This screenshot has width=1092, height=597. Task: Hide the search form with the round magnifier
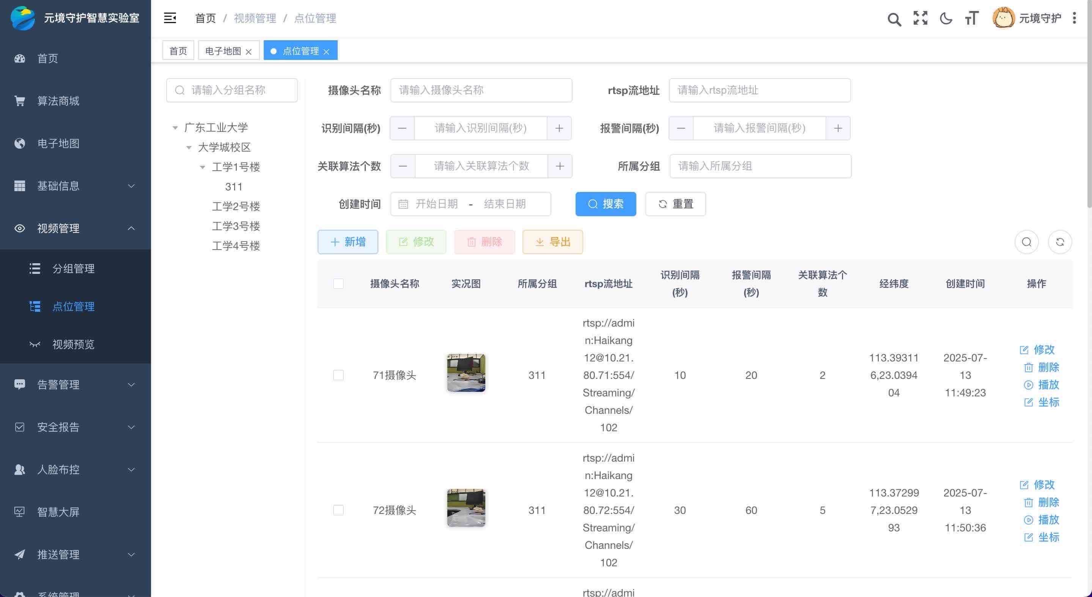1026,242
